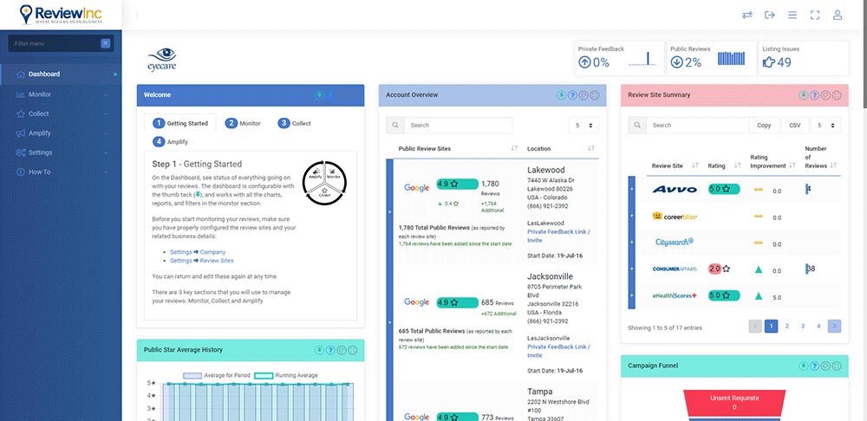Pin the Campaign Funnel panel
The image size is (867, 421).
click(804, 366)
